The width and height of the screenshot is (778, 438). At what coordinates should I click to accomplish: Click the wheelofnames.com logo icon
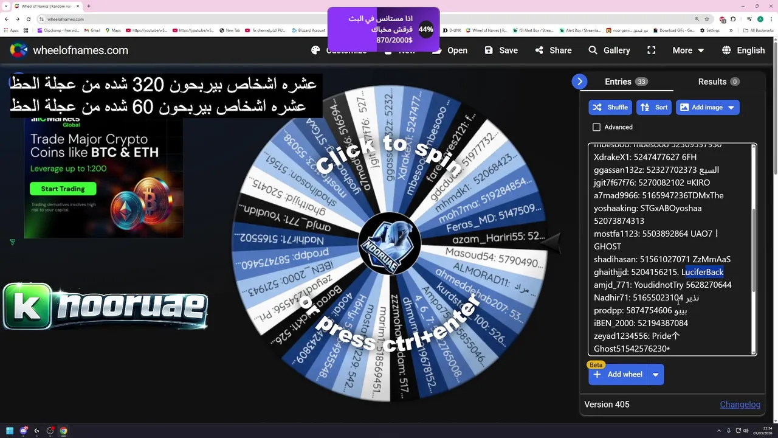(x=19, y=50)
